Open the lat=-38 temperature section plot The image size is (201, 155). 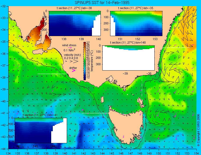pyautogui.click(x=75, y=24)
